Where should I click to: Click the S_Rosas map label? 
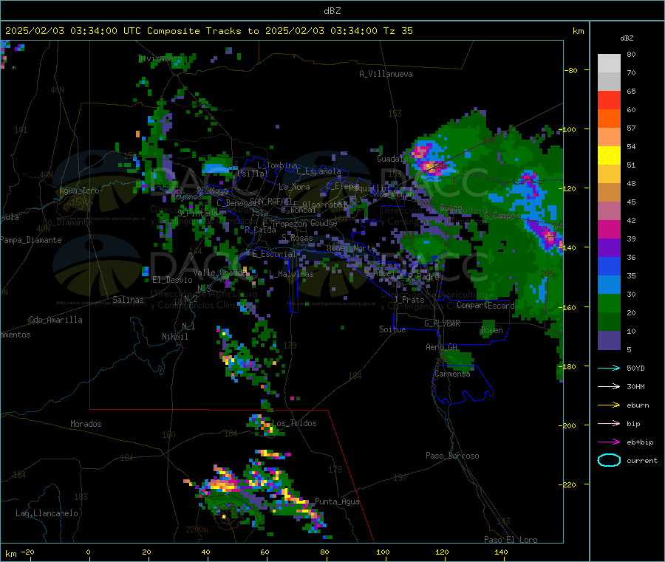pyautogui.click(x=297, y=238)
